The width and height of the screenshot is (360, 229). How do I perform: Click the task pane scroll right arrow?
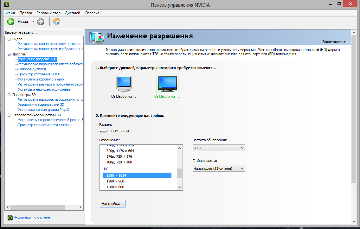click(80, 207)
